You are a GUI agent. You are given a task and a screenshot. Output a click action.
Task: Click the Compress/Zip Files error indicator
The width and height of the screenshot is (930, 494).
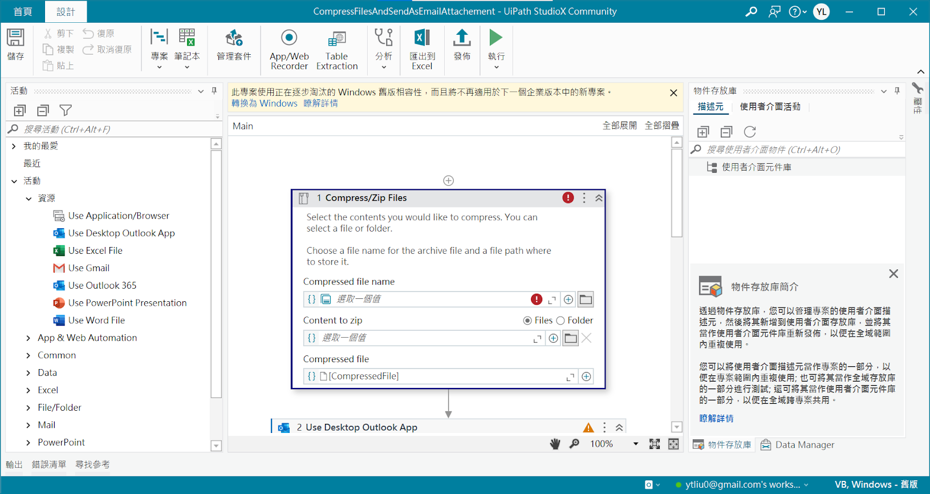click(x=568, y=197)
